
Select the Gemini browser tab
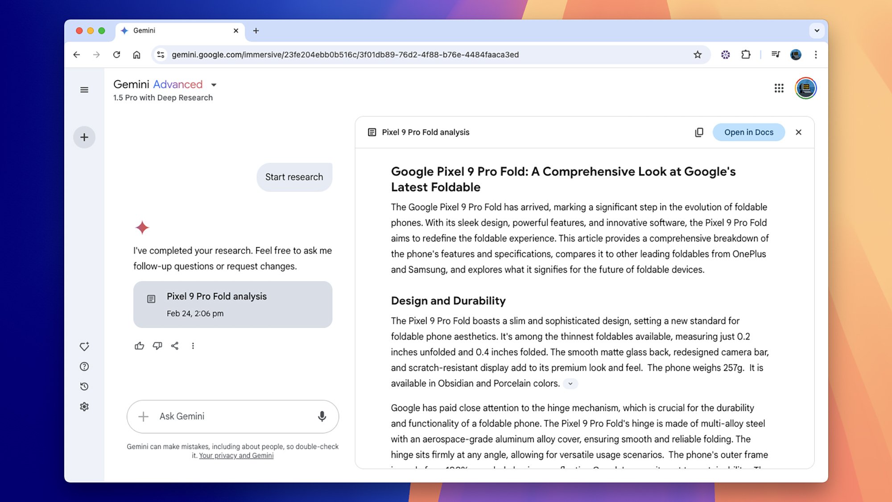coord(180,31)
